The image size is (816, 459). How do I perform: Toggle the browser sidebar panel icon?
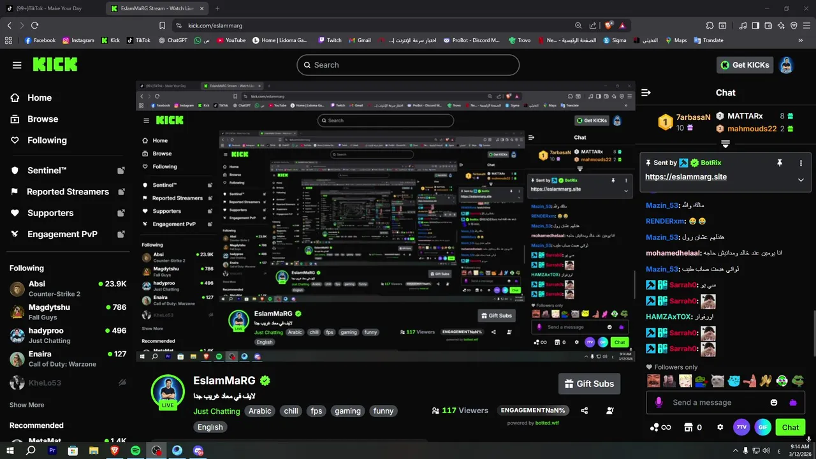point(755,25)
